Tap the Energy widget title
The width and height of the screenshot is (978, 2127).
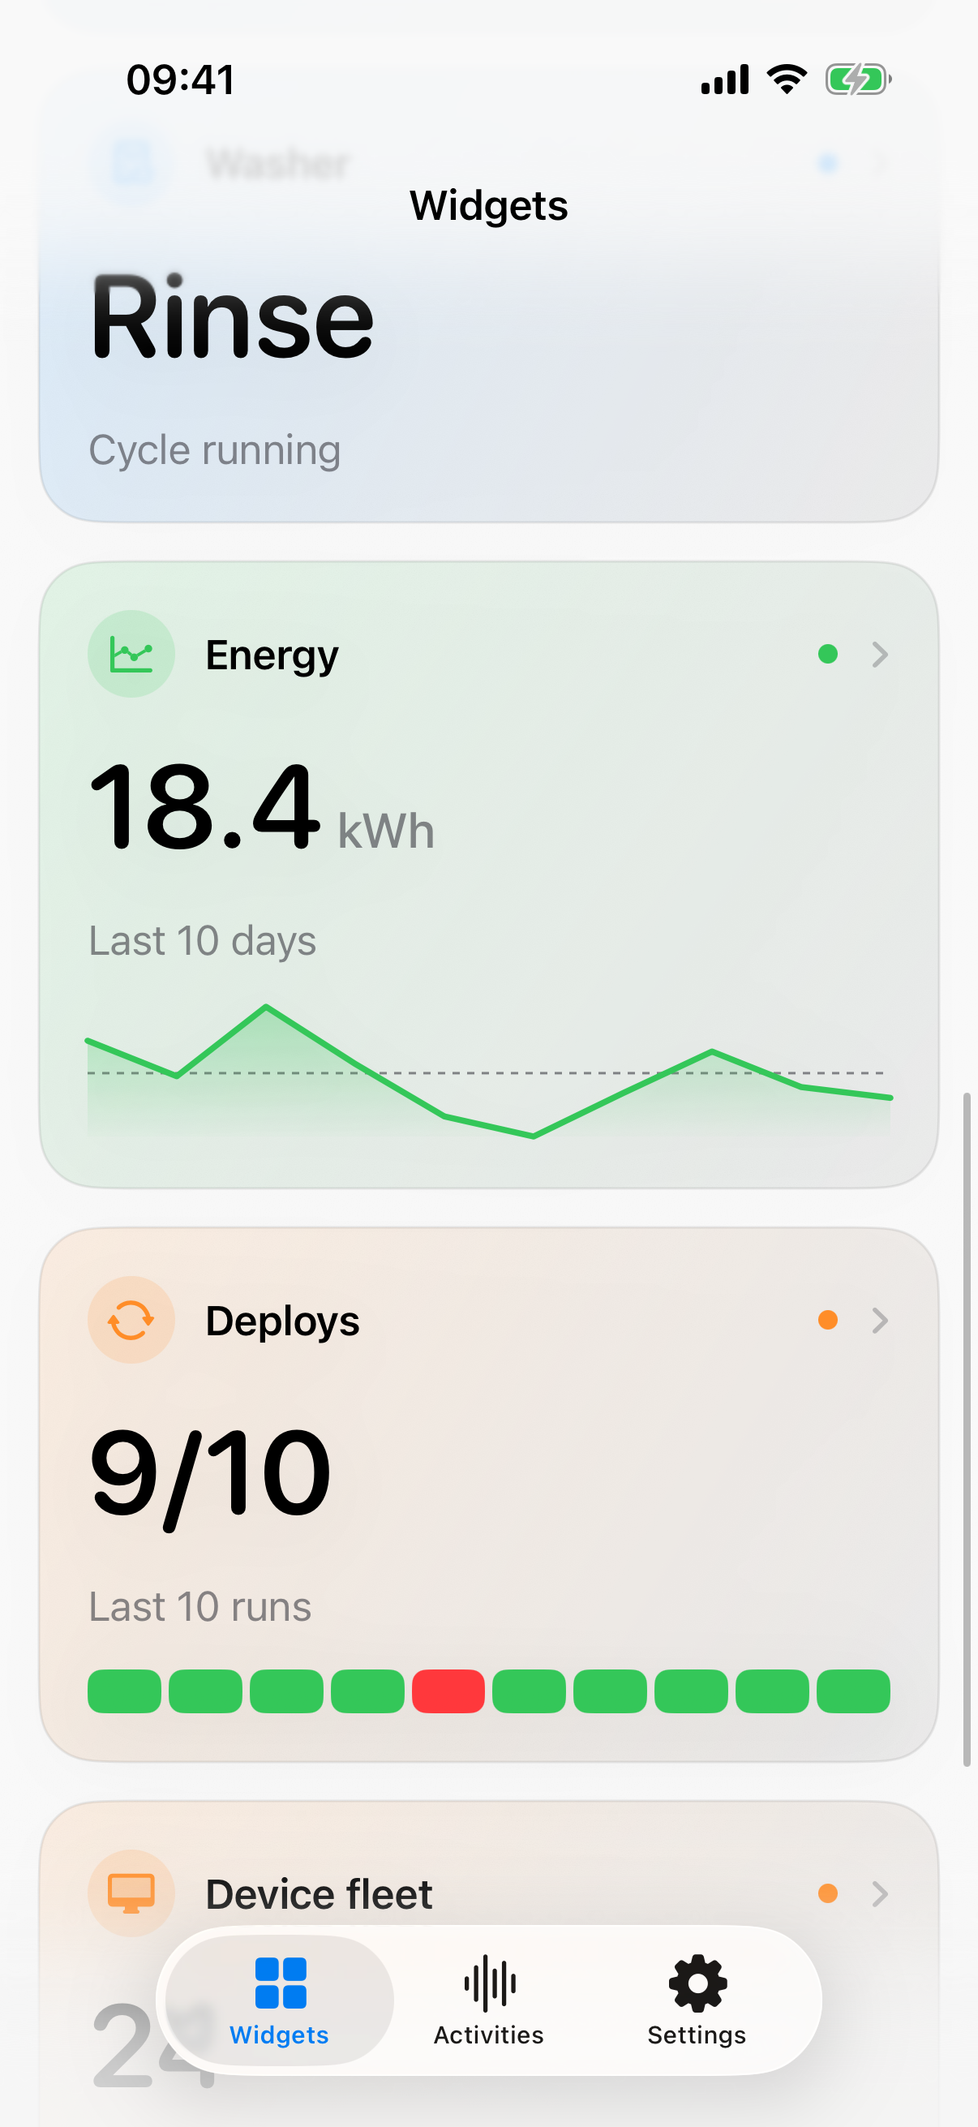point(272,655)
